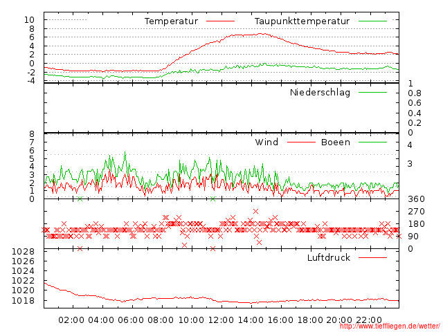Click the red Luftdruck legend line
Viewport: 443px width, 332px height.
coord(372,257)
